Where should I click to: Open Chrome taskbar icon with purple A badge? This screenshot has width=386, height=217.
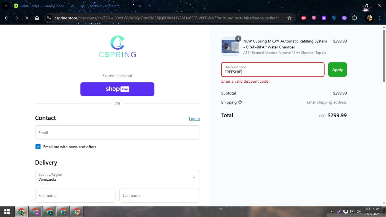[x=35, y=212]
